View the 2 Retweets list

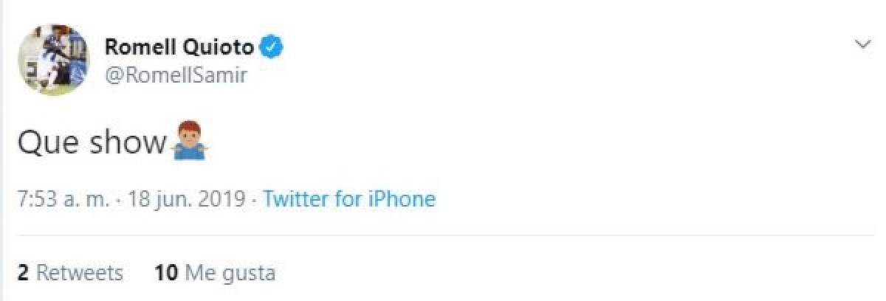click(70, 274)
